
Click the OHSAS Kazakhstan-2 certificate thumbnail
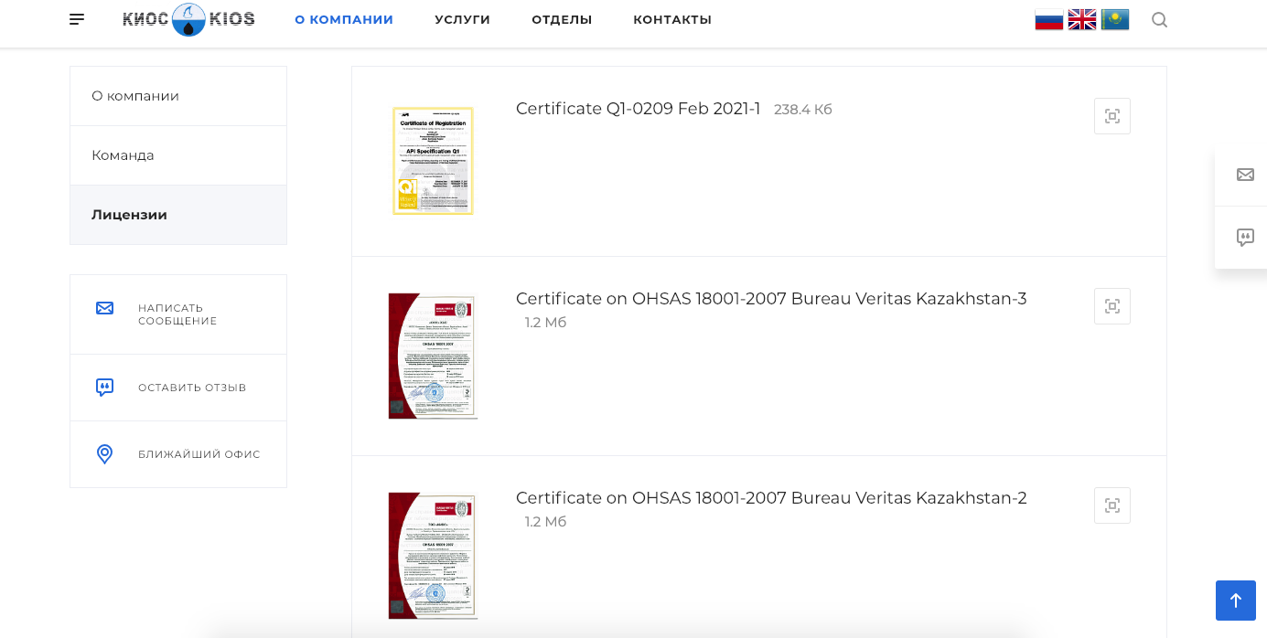pos(433,555)
